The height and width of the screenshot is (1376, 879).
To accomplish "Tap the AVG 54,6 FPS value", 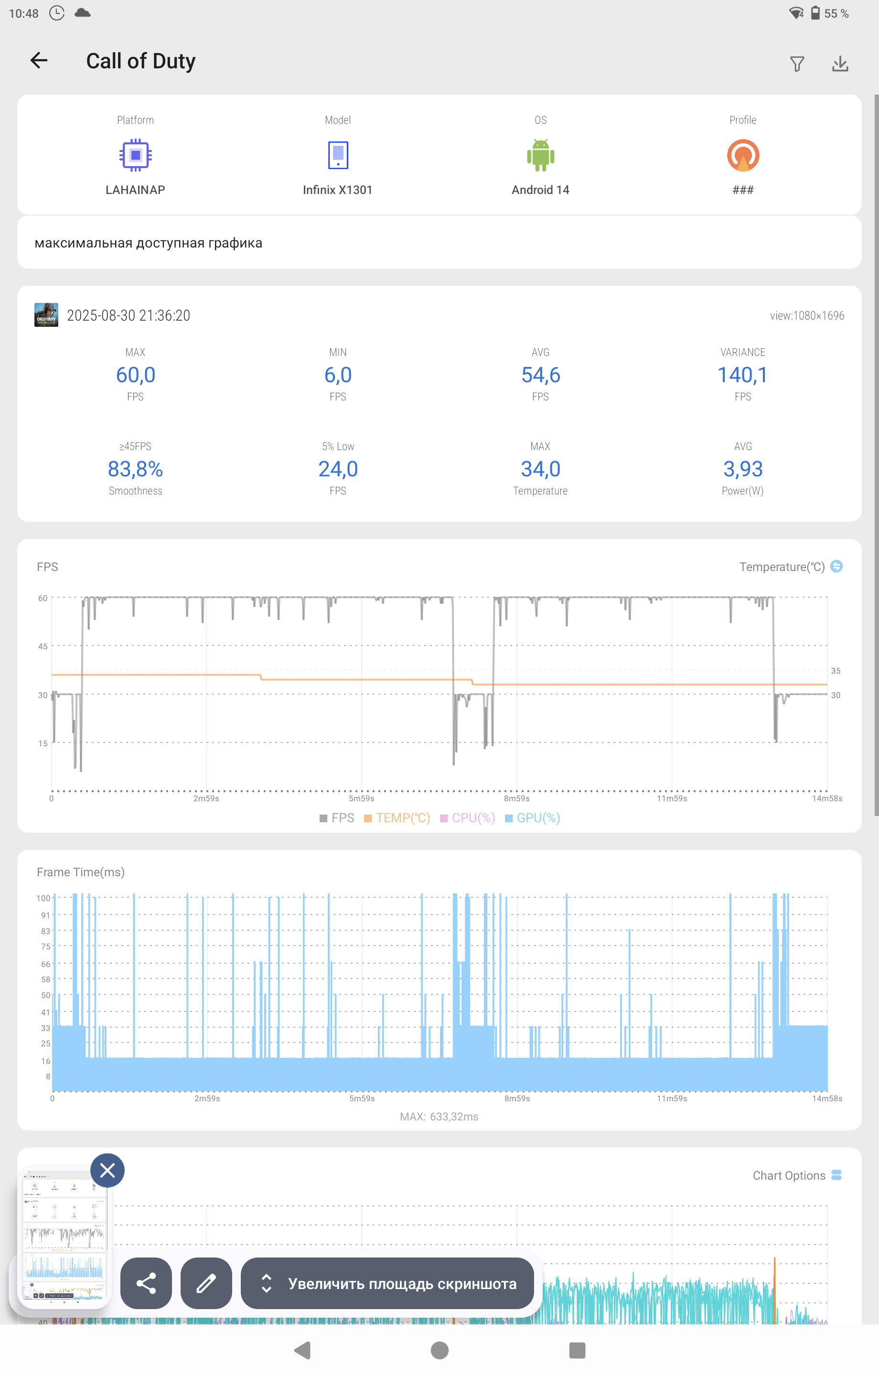I will [540, 375].
